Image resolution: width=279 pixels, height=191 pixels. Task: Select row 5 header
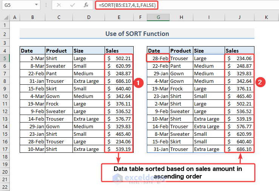pyautogui.click(x=5, y=58)
